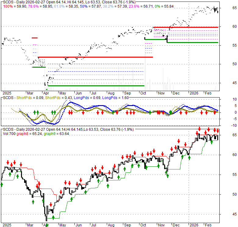238x227 pixels.
Task: Click the '38.2% = 57.39' Fibonacci label
Action: (115, 6)
